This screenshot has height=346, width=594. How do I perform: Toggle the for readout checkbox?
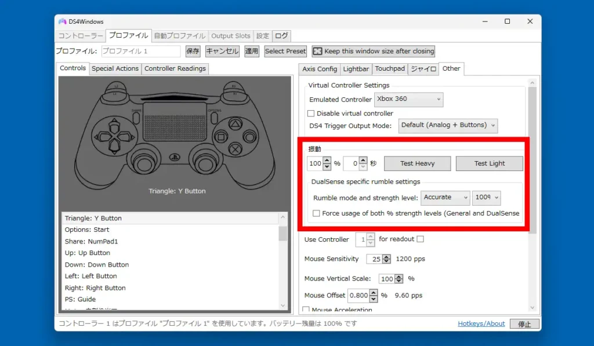[x=420, y=239]
